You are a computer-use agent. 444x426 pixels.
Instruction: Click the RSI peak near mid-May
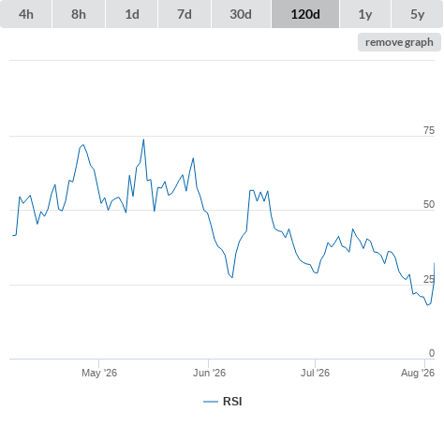143,140
